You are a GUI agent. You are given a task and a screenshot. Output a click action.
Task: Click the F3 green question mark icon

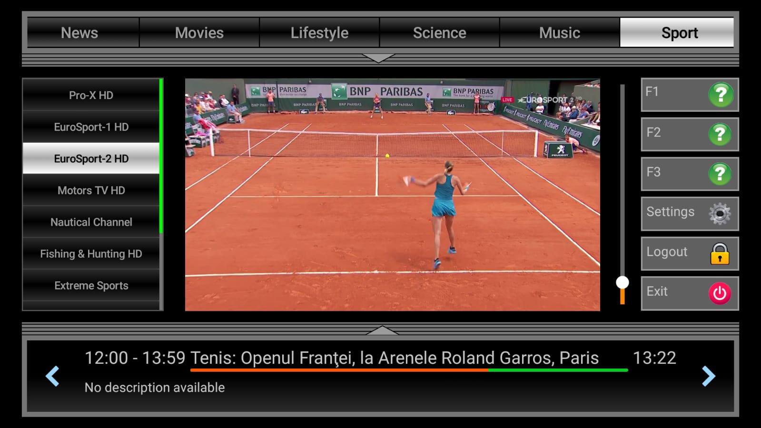pyautogui.click(x=720, y=174)
